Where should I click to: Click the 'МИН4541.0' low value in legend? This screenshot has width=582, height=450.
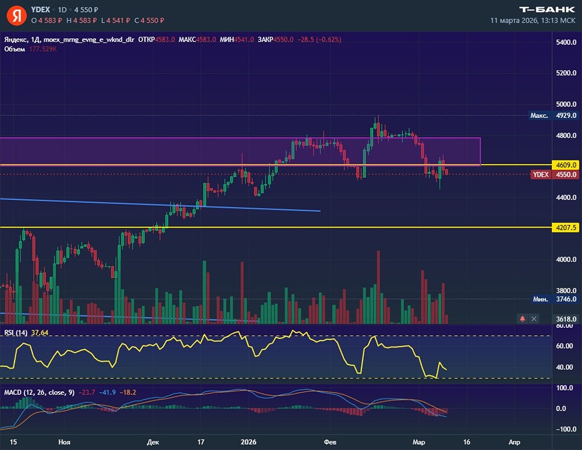pos(237,40)
